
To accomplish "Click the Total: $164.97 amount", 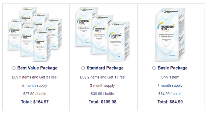I will 35,102.
